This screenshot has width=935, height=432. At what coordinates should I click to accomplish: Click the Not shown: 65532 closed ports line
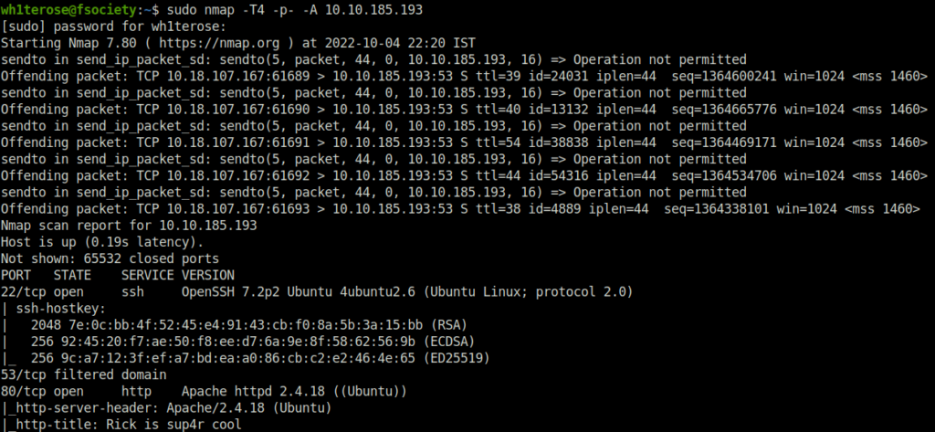click(x=110, y=259)
